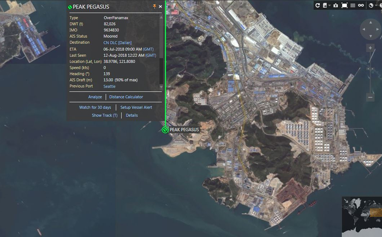Zoom in using the plus button
This screenshot has height=237, width=382.
(x=371, y=48)
